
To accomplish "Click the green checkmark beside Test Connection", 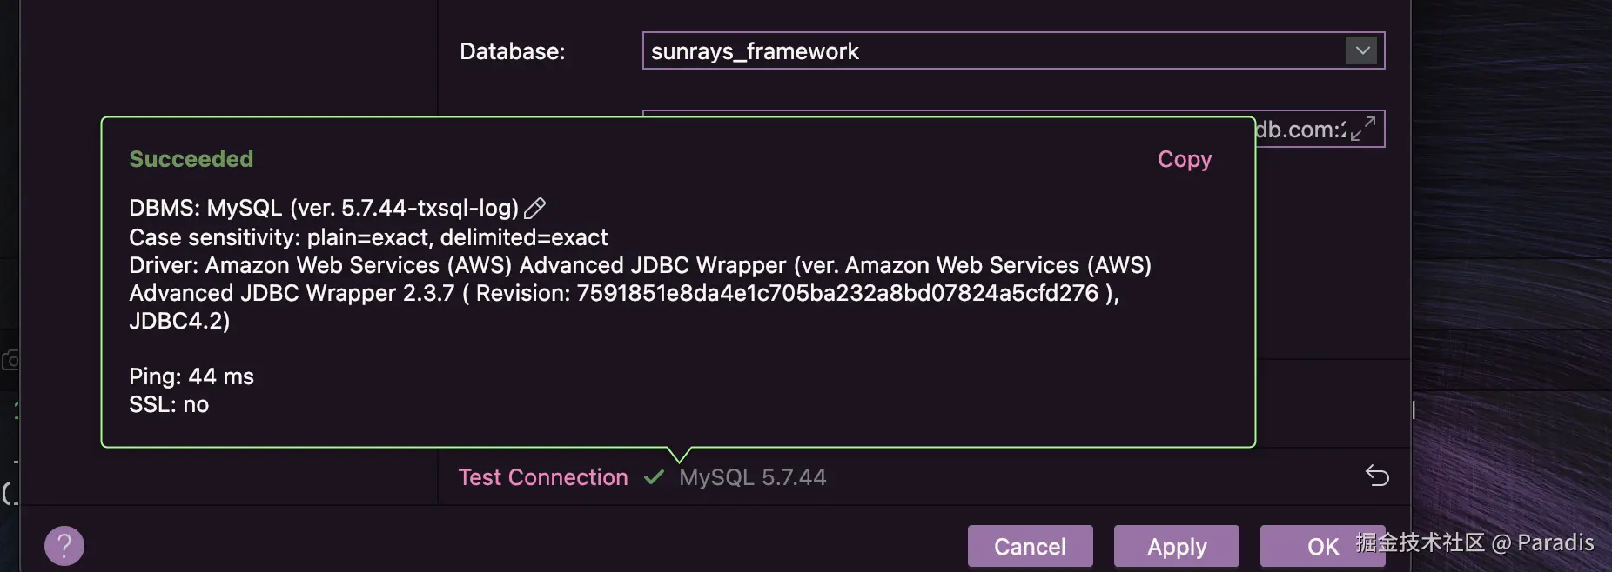I will click(x=654, y=477).
